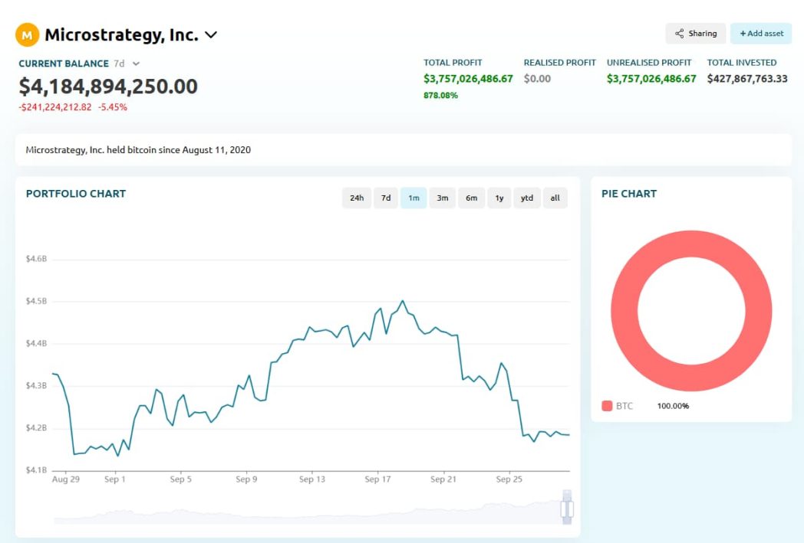Click the mini overview chart below the timeline
804x543 pixels.
click(x=307, y=513)
